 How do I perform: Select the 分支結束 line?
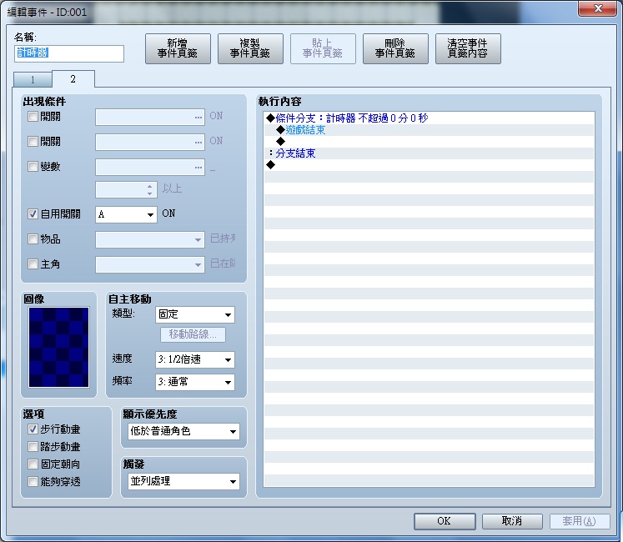[x=430, y=153]
